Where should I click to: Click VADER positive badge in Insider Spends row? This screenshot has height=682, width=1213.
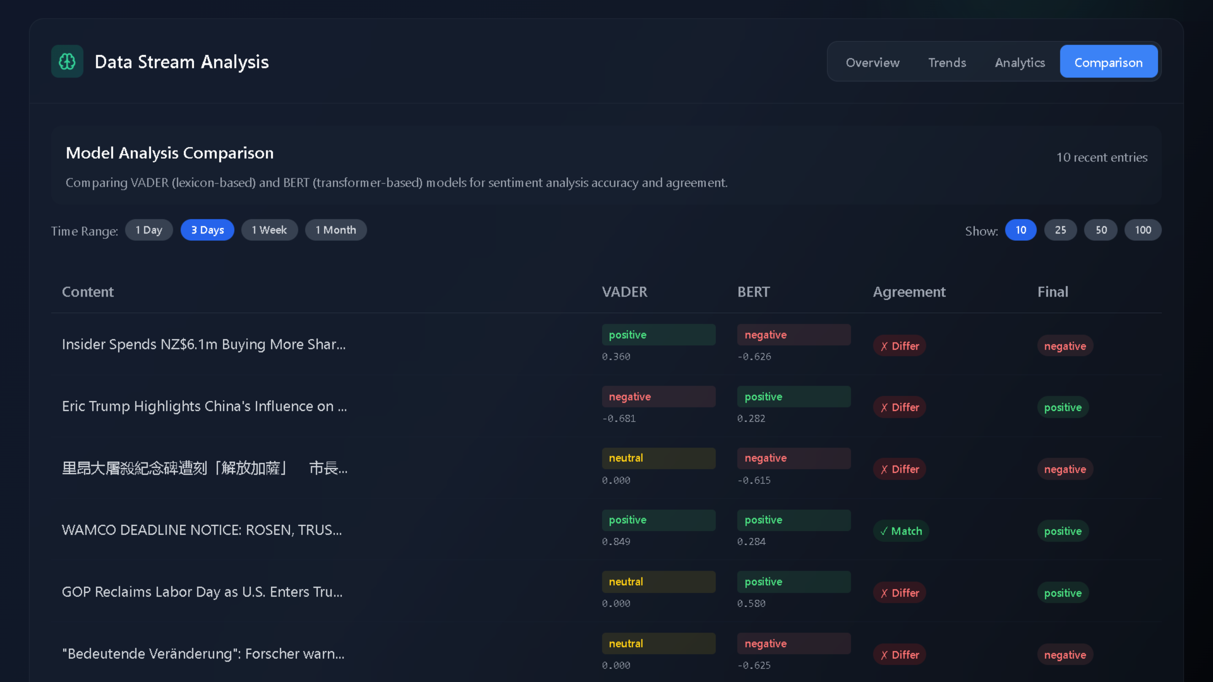(658, 335)
